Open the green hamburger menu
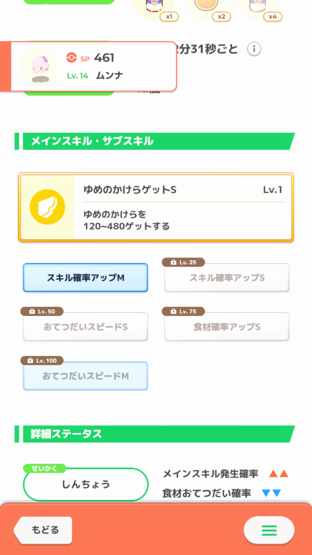The width and height of the screenshot is (312, 555). 269,530
